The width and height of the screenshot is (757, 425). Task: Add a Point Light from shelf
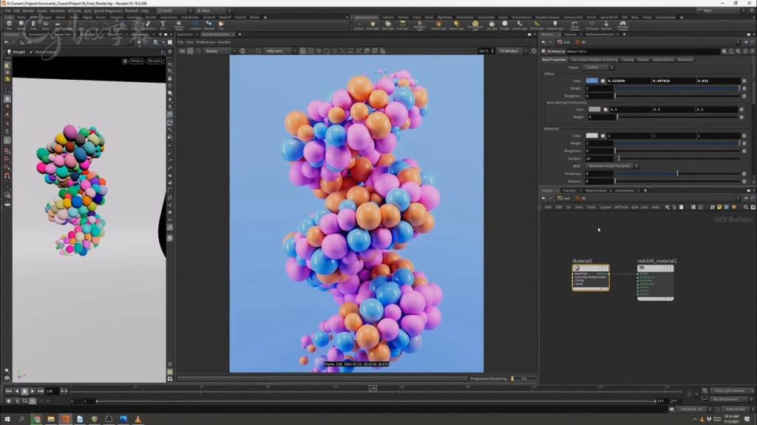tap(373, 25)
